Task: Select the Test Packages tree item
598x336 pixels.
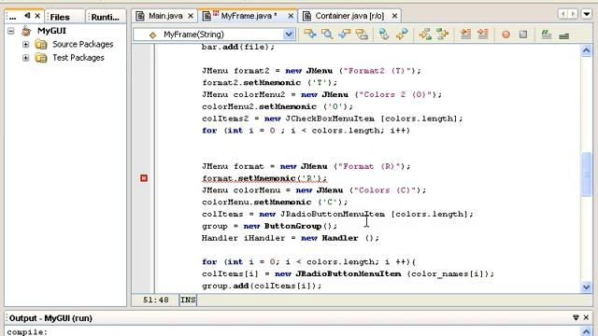Action: click(x=78, y=58)
